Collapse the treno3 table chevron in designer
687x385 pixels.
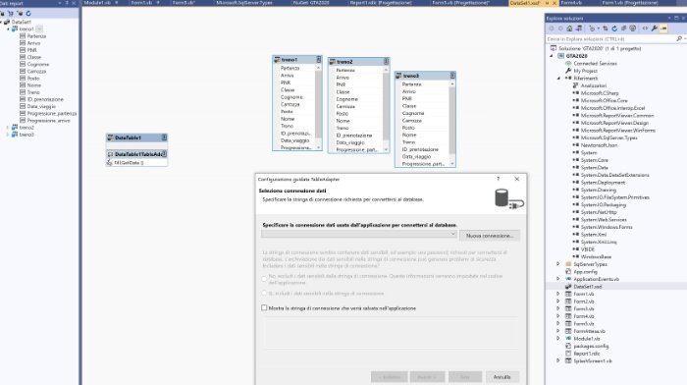point(452,76)
